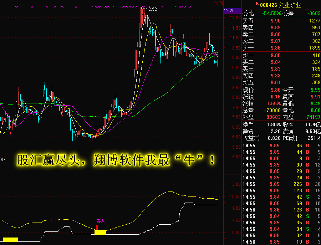321x245 pixels.
Task: Click the 12.52 high price annotation
Action: click(x=151, y=9)
